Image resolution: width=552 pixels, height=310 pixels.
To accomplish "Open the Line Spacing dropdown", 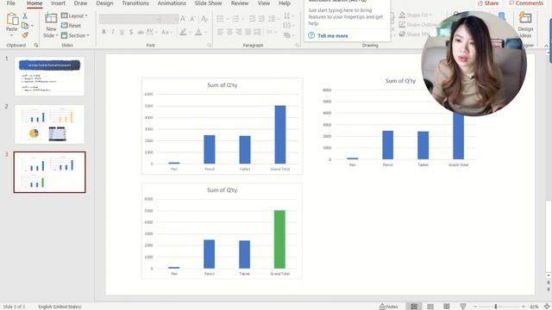I will [273, 19].
